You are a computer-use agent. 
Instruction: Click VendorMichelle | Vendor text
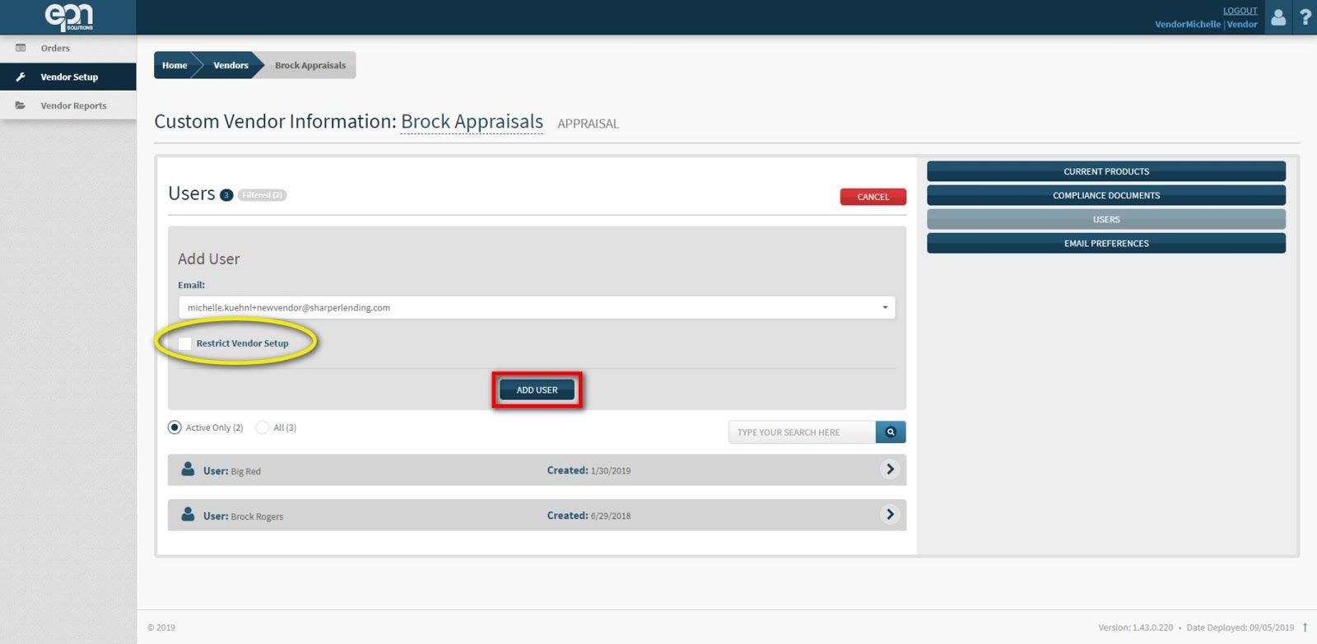pos(1206,24)
